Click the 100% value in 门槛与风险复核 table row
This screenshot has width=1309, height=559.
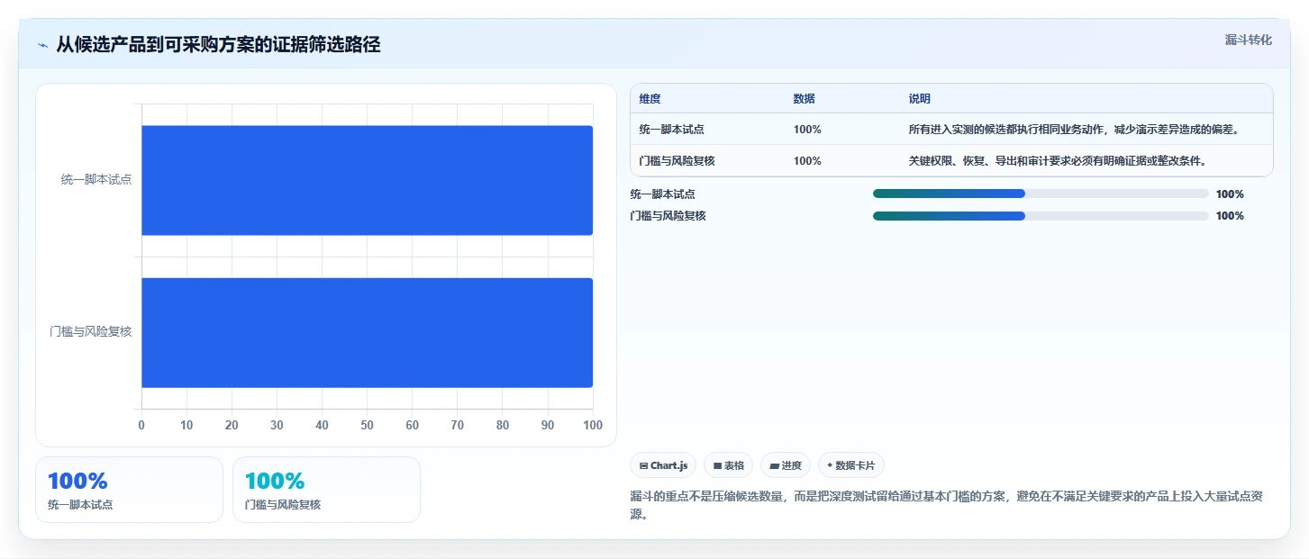pos(807,161)
